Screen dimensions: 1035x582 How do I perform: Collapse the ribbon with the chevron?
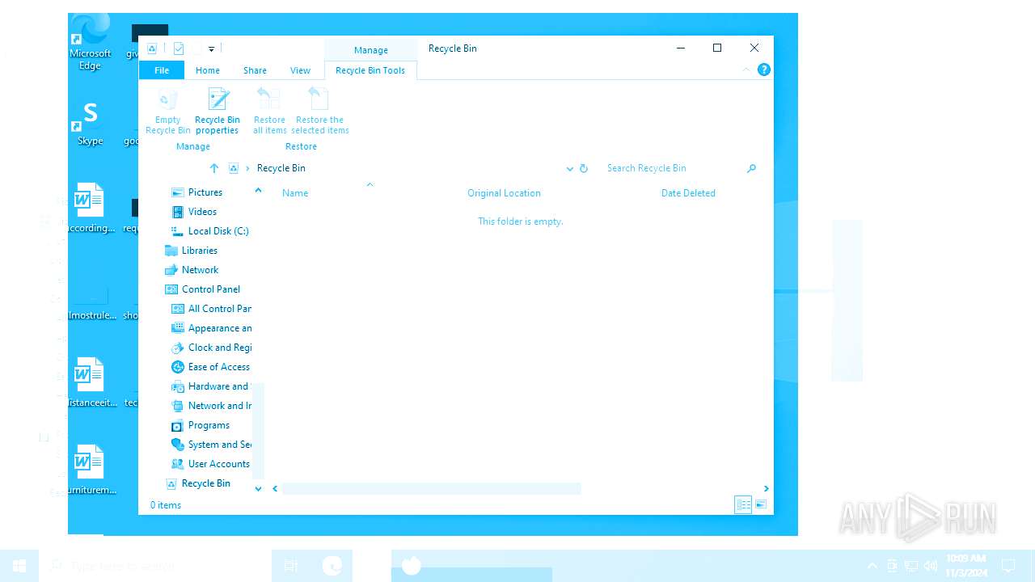pyautogui.click(x=746, y=70)
